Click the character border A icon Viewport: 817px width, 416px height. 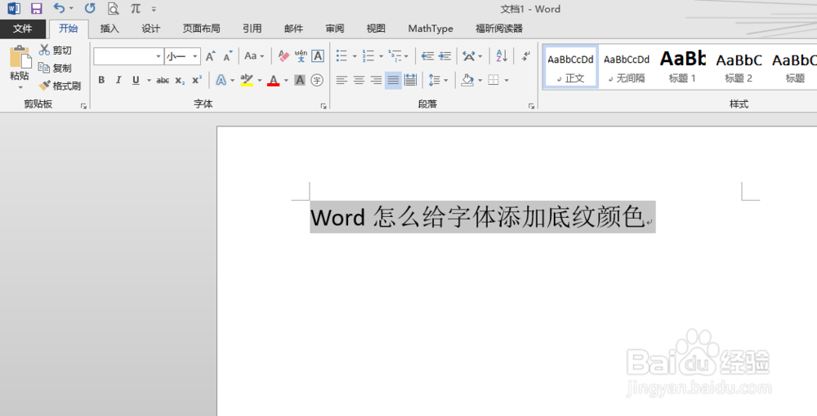pos(318,55)
